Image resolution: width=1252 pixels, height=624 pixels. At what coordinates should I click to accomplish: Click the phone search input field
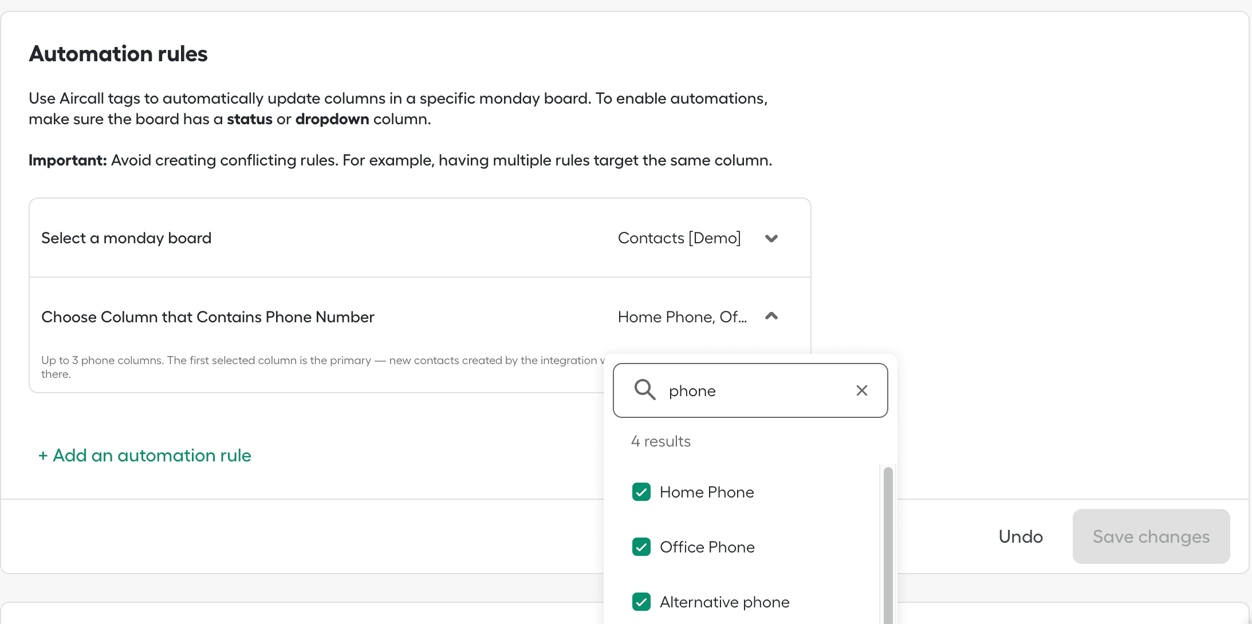(750, 390)
